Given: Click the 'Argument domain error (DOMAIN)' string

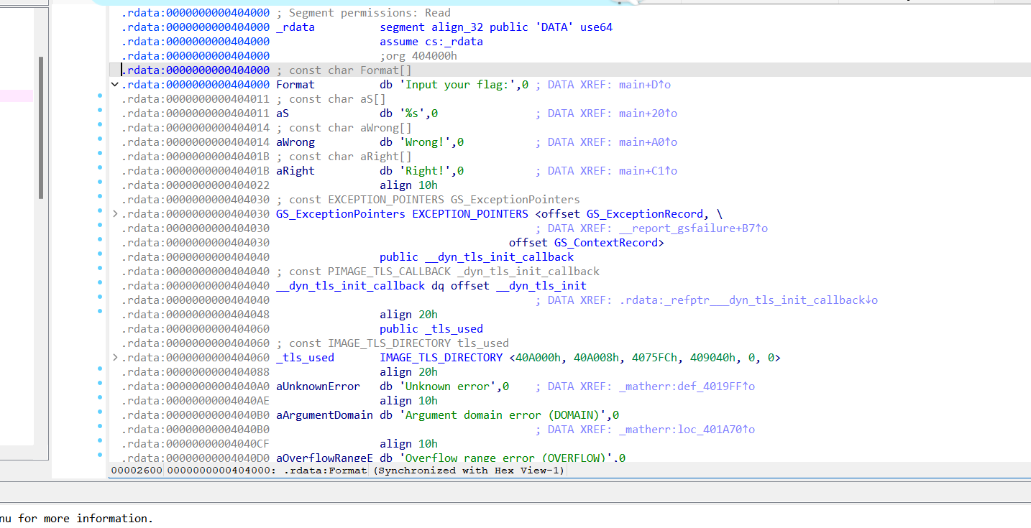Looking at the screenshot, I should [503, 415].
